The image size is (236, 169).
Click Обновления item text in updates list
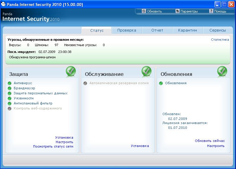176,83
